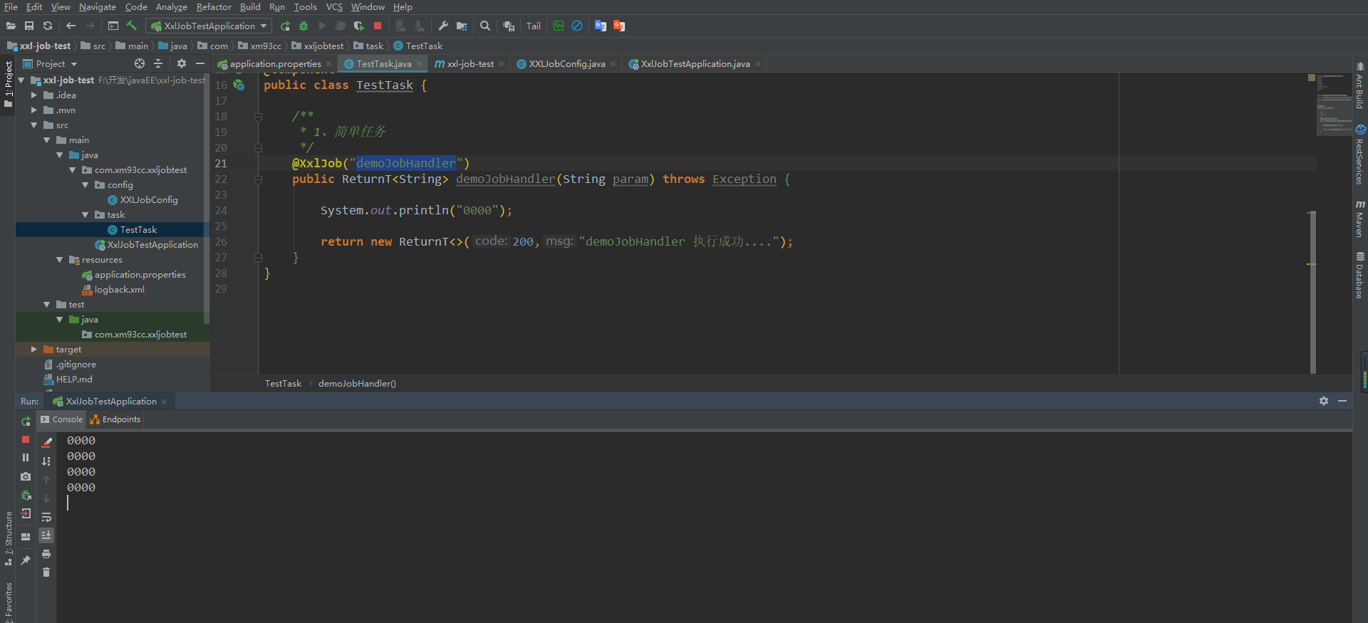Image resolution: width=1368 pixels, height=623 pixels.
Task: Pin the Run tab with pin icon
Action: click(26, 560)
